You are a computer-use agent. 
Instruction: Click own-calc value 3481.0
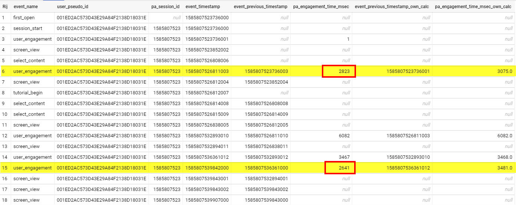click(505, 168)
